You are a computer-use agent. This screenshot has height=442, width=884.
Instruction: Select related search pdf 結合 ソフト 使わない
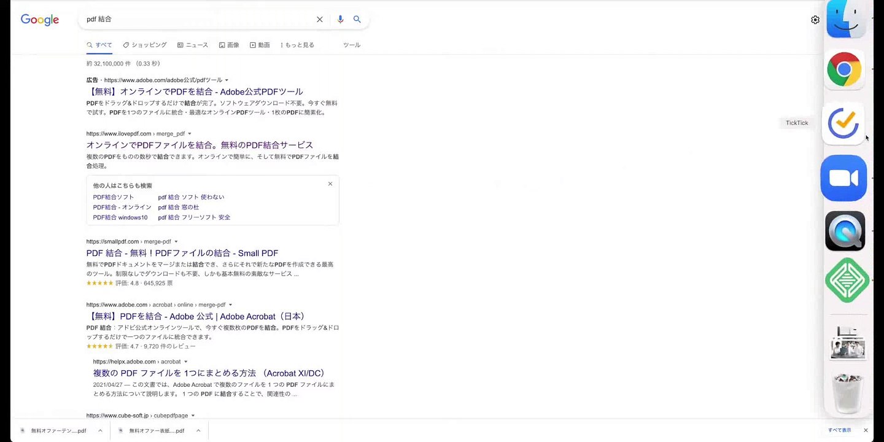pos(191,197)
